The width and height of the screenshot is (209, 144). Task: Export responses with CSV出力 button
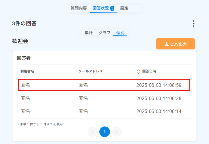[x=176, y=44]
